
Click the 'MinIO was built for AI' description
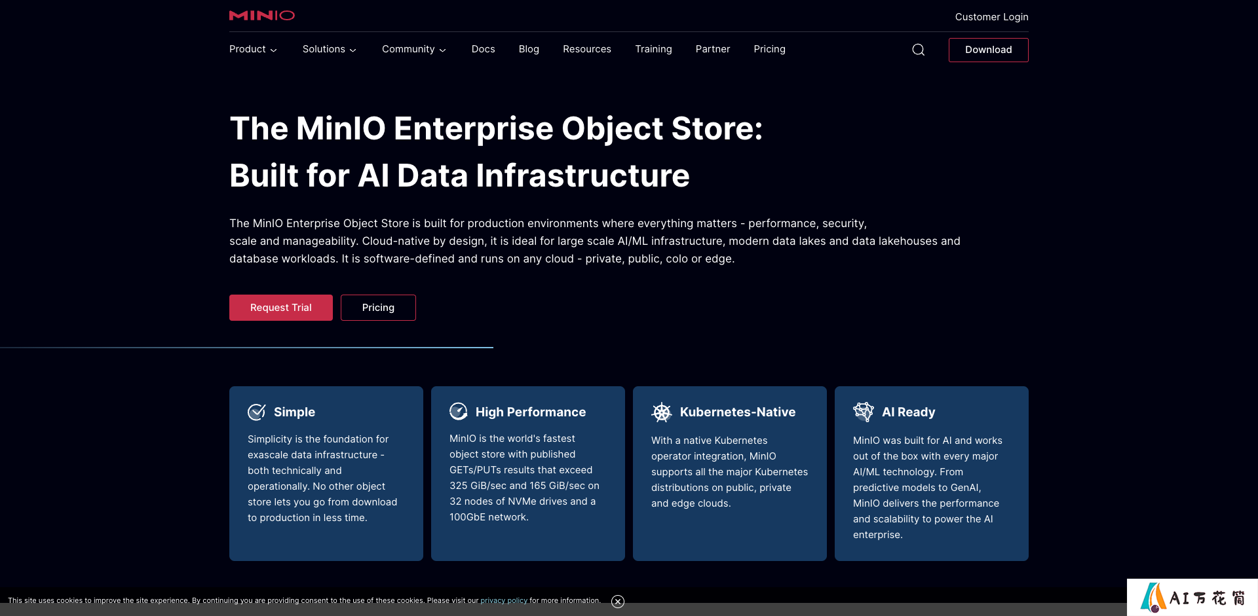(x=928, y=488)
